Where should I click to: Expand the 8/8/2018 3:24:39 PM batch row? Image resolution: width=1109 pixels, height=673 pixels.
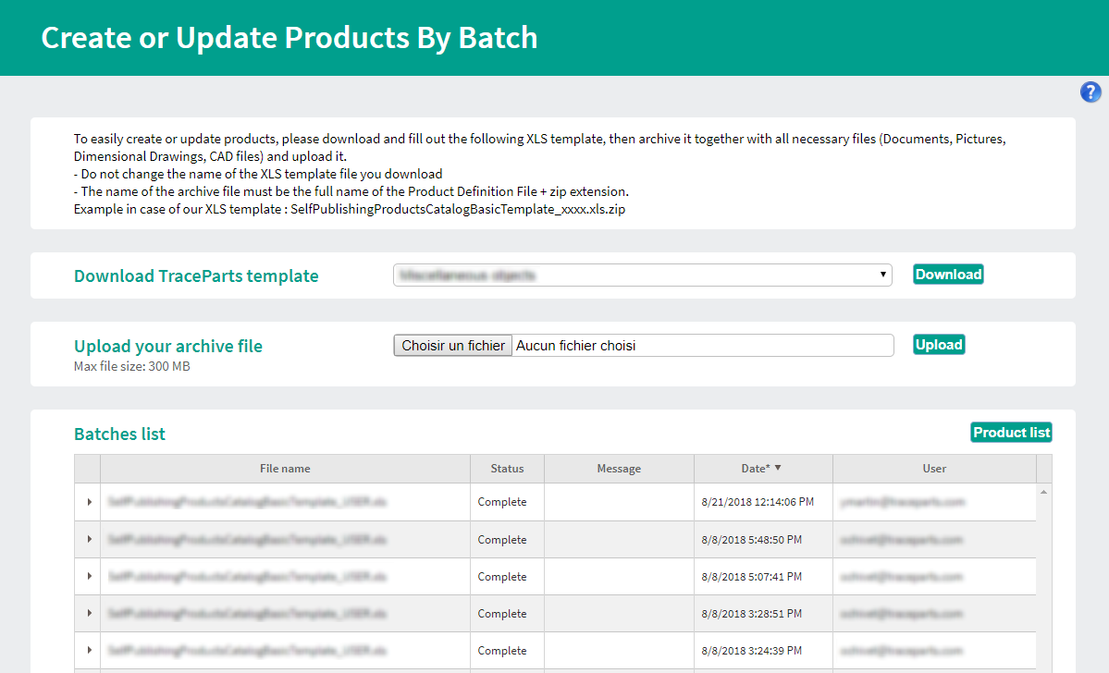[89, 651]
